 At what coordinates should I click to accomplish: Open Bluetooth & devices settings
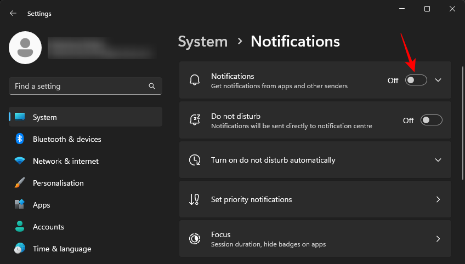click(86, 139)
